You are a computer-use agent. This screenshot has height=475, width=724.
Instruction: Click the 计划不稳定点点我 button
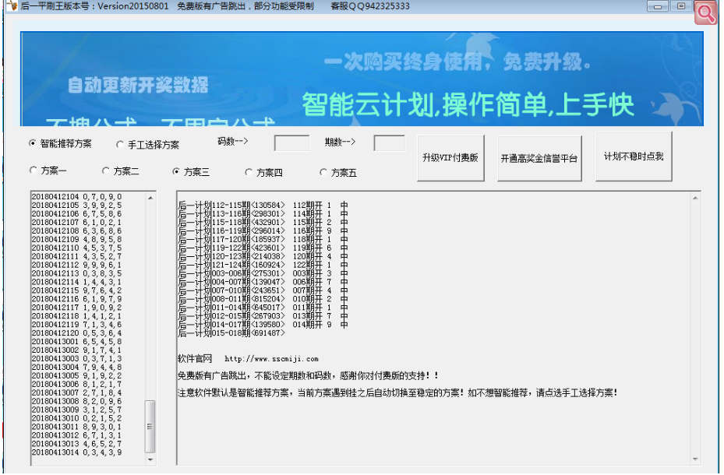point(634,156)
